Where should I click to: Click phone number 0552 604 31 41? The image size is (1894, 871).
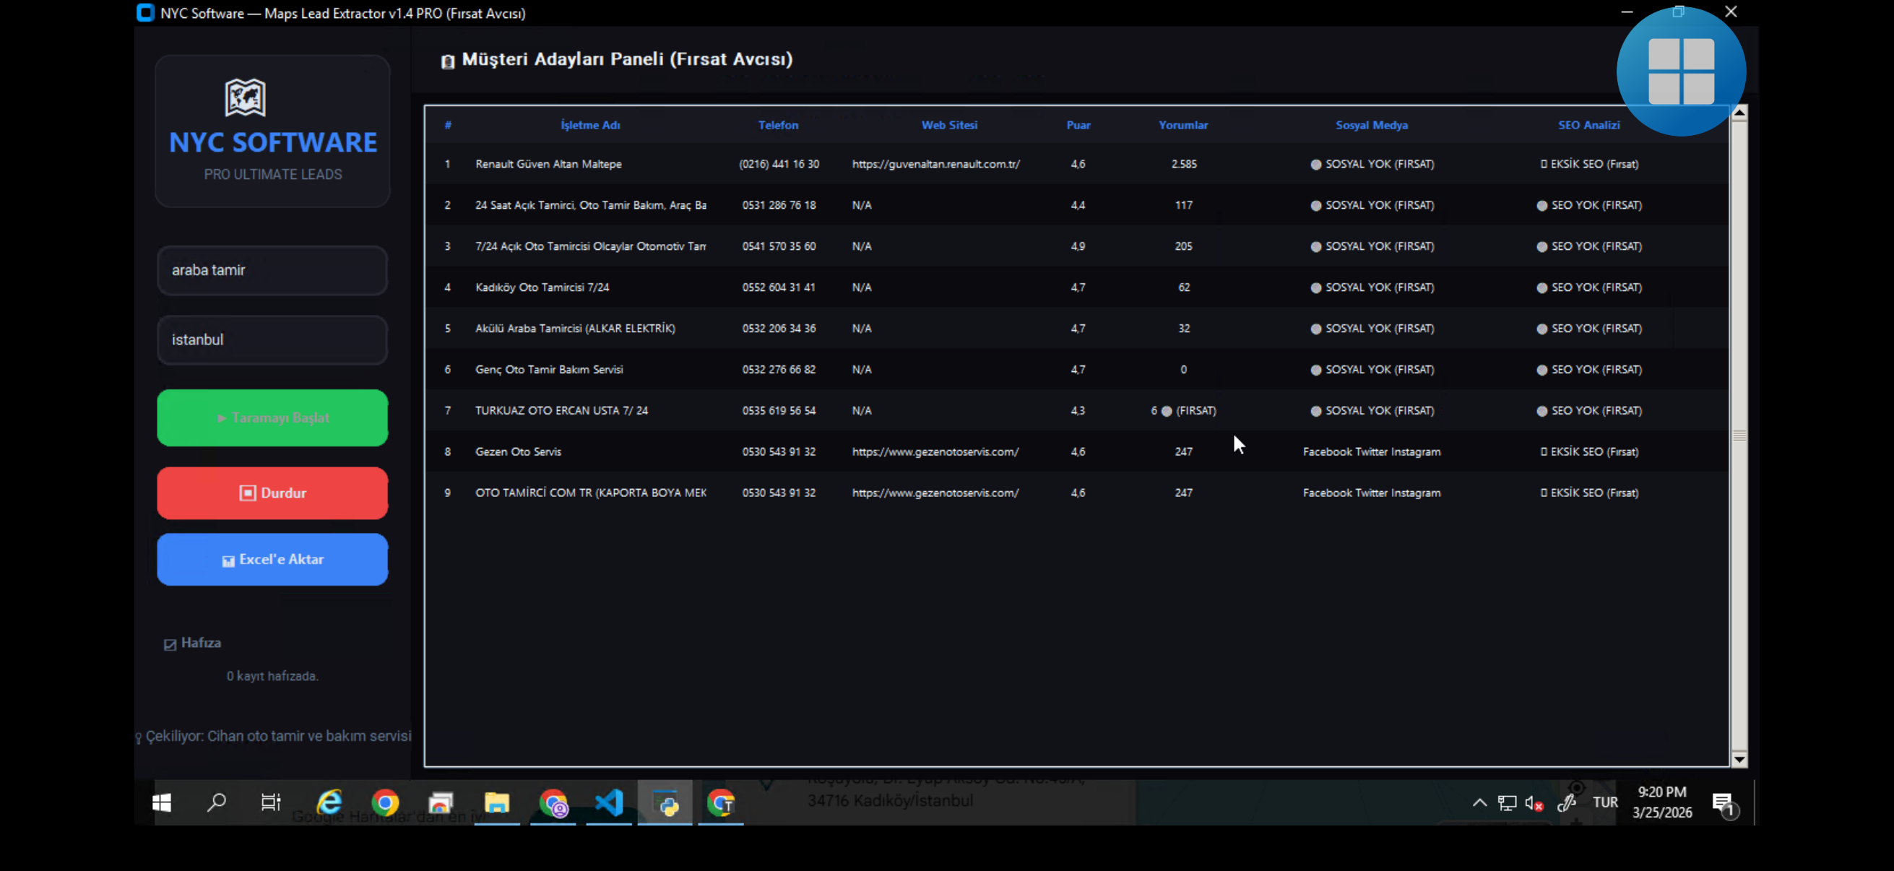pos(779,287)
